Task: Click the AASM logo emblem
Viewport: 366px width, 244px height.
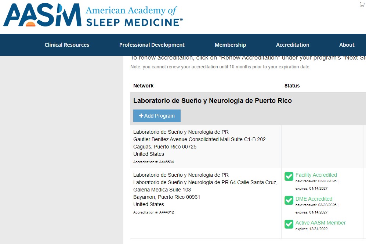Action: 42,15
